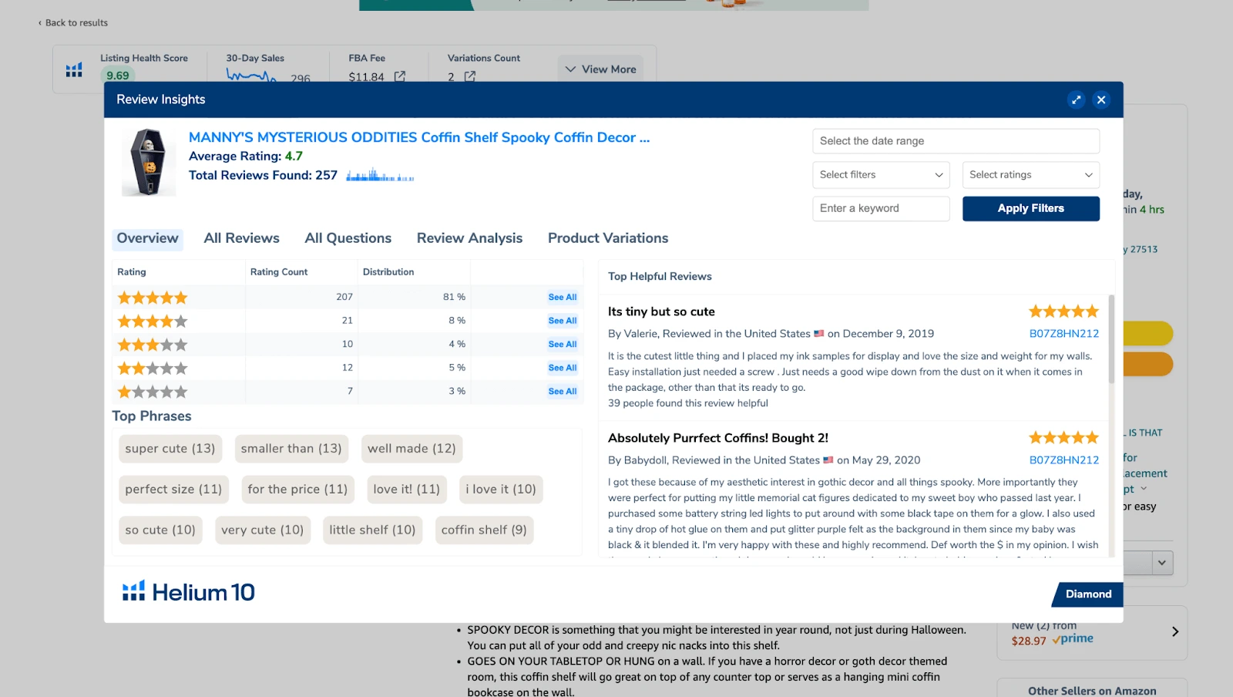
Task: Select the 5-star rating row
Action: [x=152, y=297]
